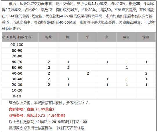Click the 80-90 index range row label
The image size is (157, 132).
point(17,50)
